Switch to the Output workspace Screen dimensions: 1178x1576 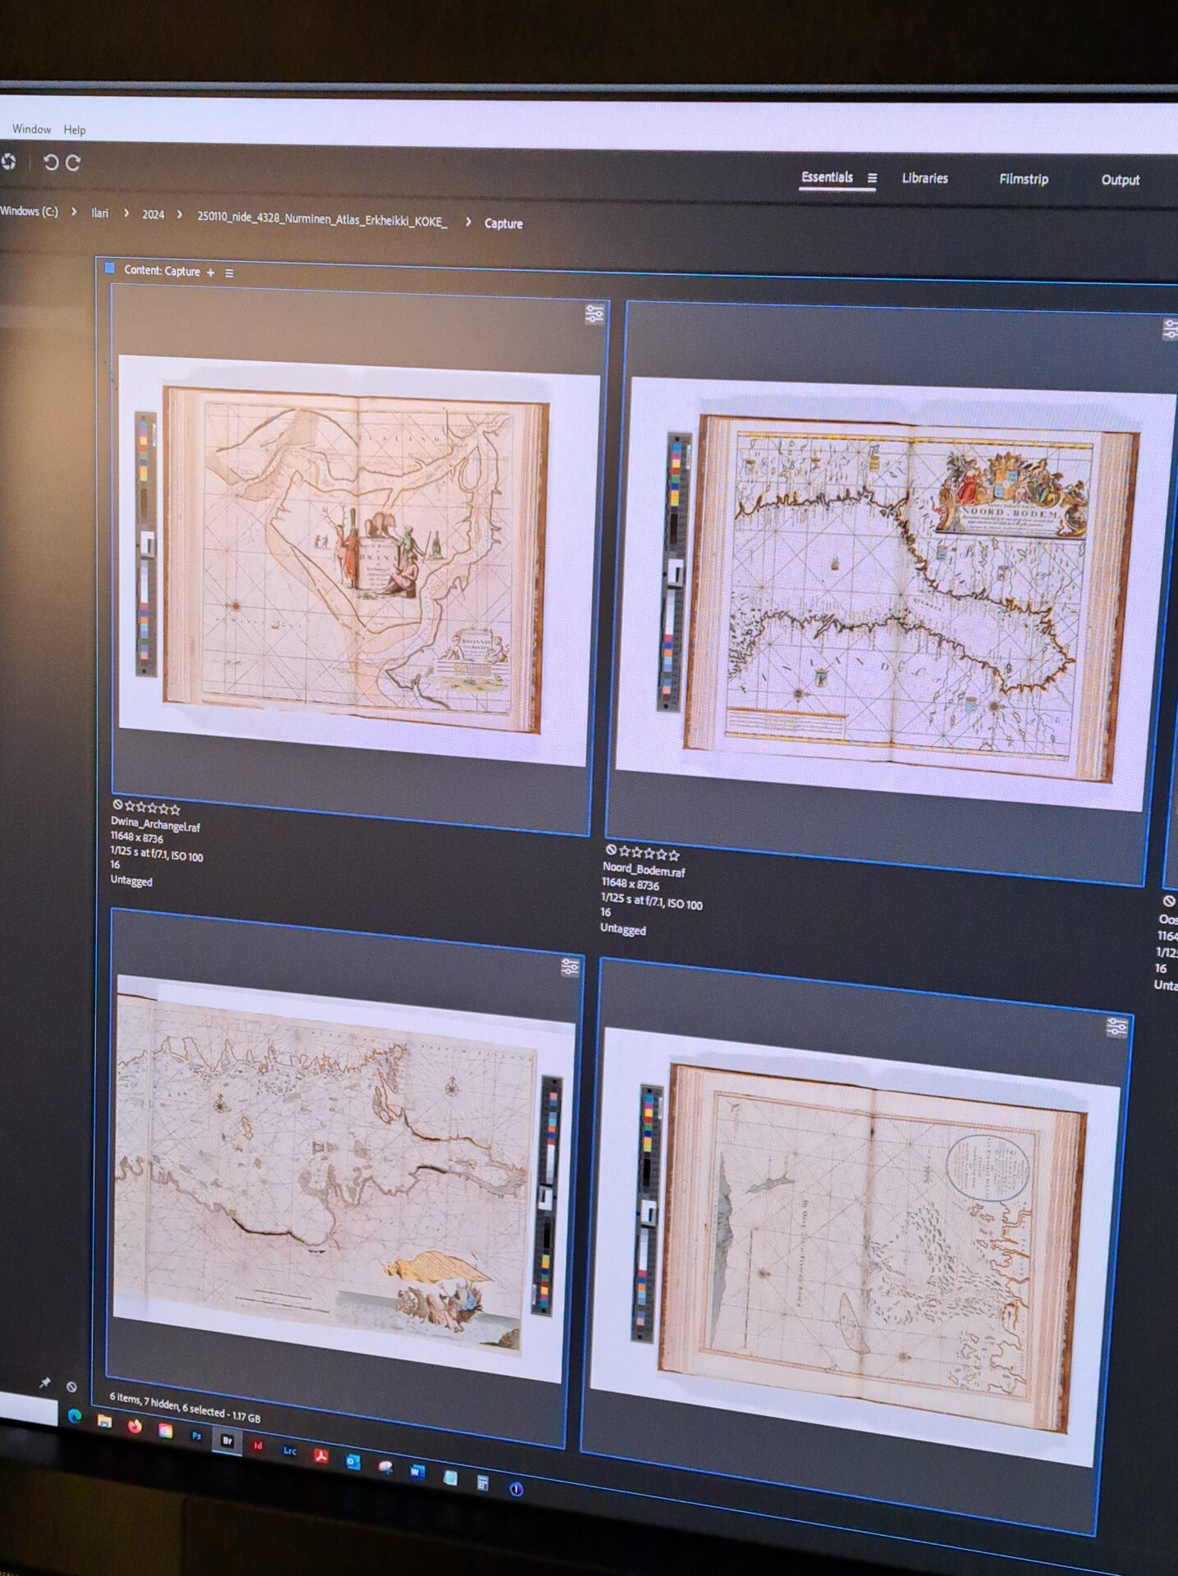pos(1120,180)
